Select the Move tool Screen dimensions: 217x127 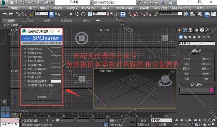pos(77,14)
